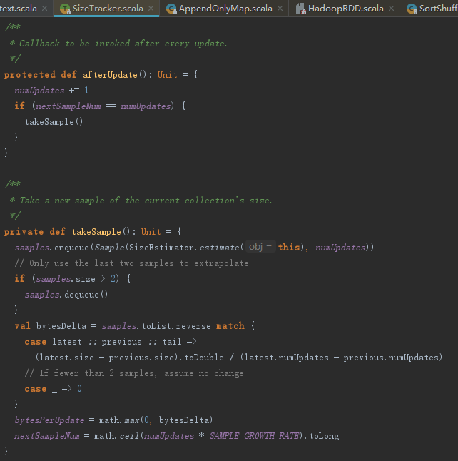
Task: Click toLong at end of last statement
Action: pos(325,436)
